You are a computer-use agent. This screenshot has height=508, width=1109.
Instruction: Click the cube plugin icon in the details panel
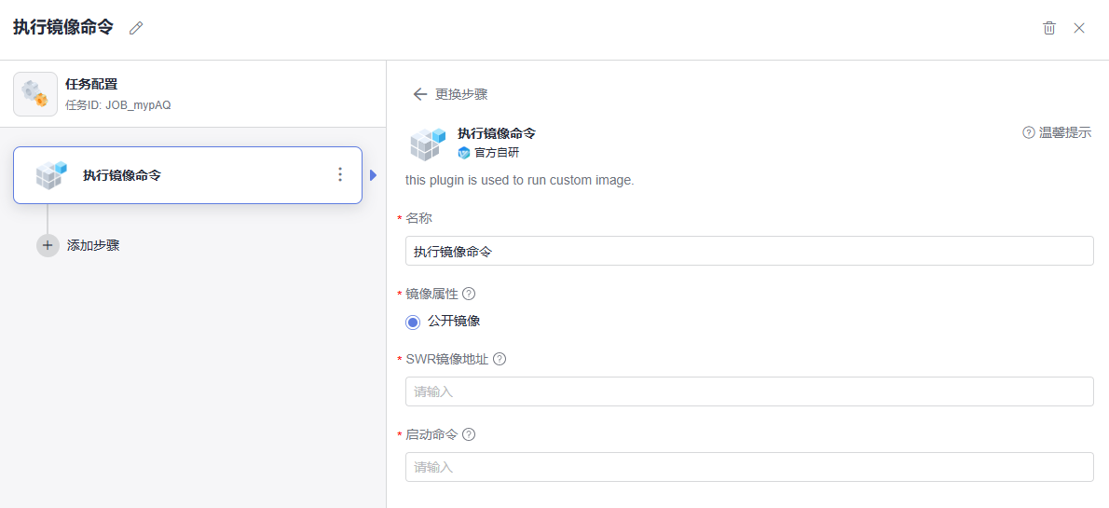point(428,143)
